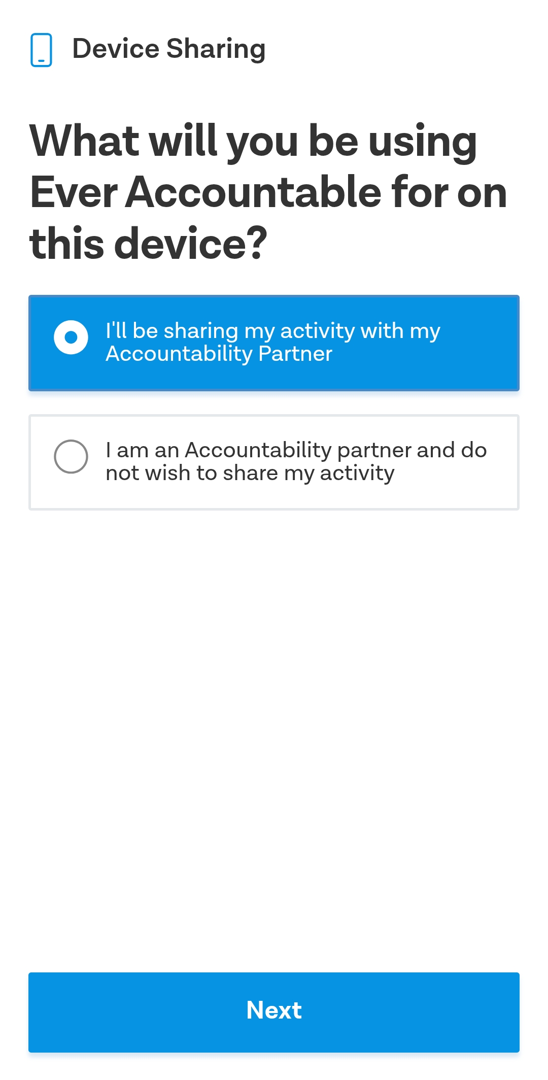Tap the white dot in the selected radio
The height and width of the screenshot is (1080, 548).
[x=71, y=337]
